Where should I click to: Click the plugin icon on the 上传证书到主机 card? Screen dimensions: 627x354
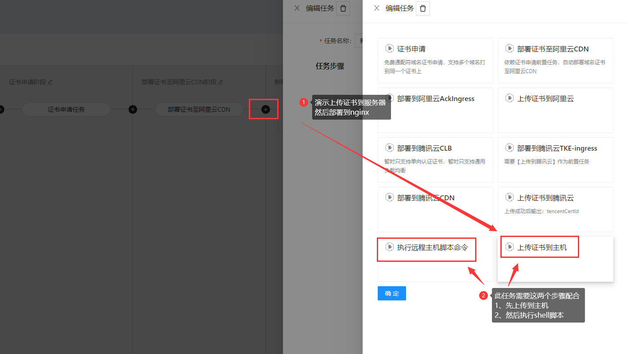point(510,247)
